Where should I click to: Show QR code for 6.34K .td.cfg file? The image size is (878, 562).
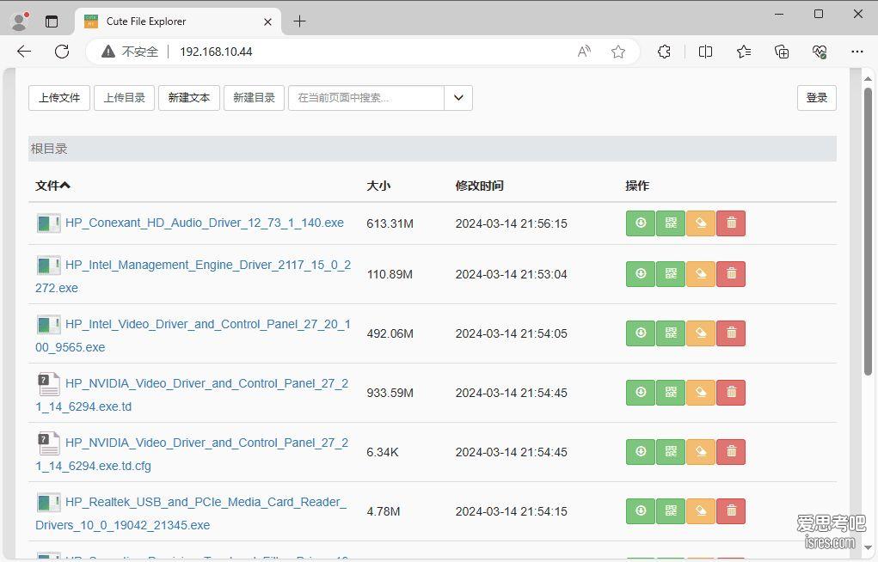point(671,452)
